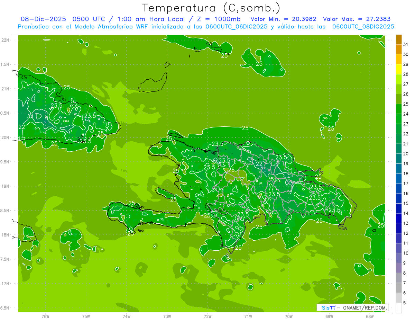415x321 pixels.
Task: Click the longitude axis label 73W
Action: 167,316
